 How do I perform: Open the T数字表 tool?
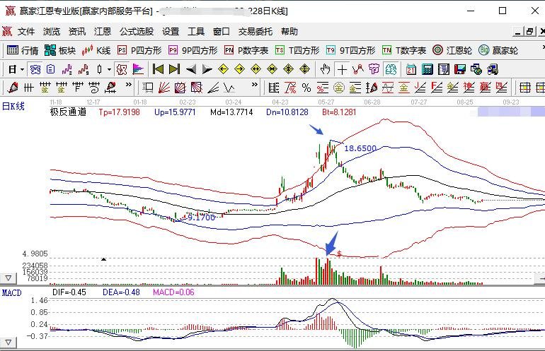point(404,51)
